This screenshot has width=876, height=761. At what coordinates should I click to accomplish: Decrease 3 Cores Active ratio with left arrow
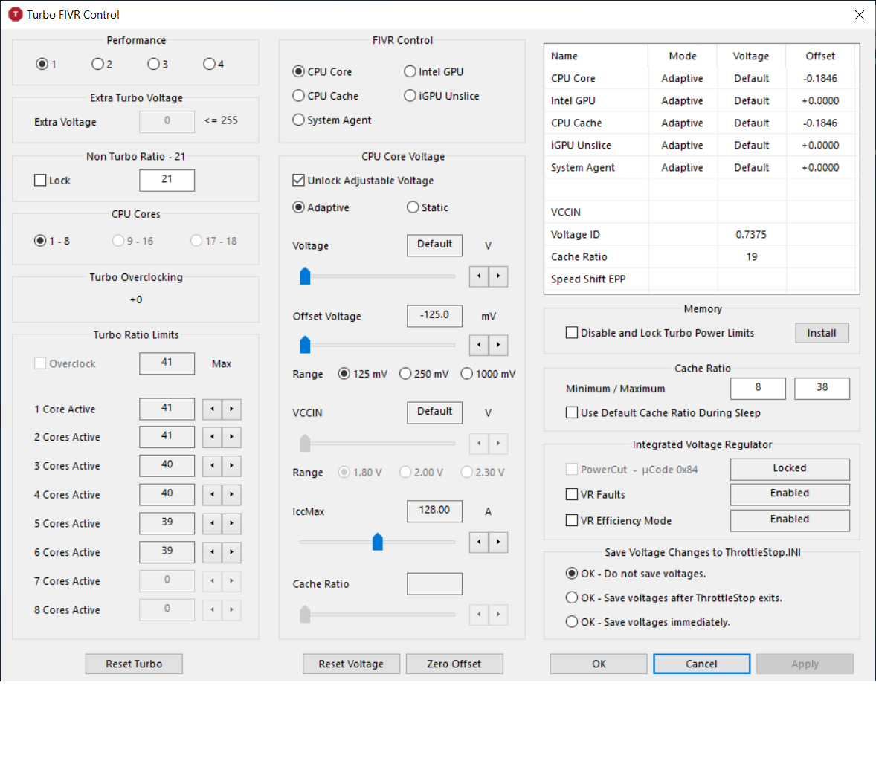click(212, 466)
